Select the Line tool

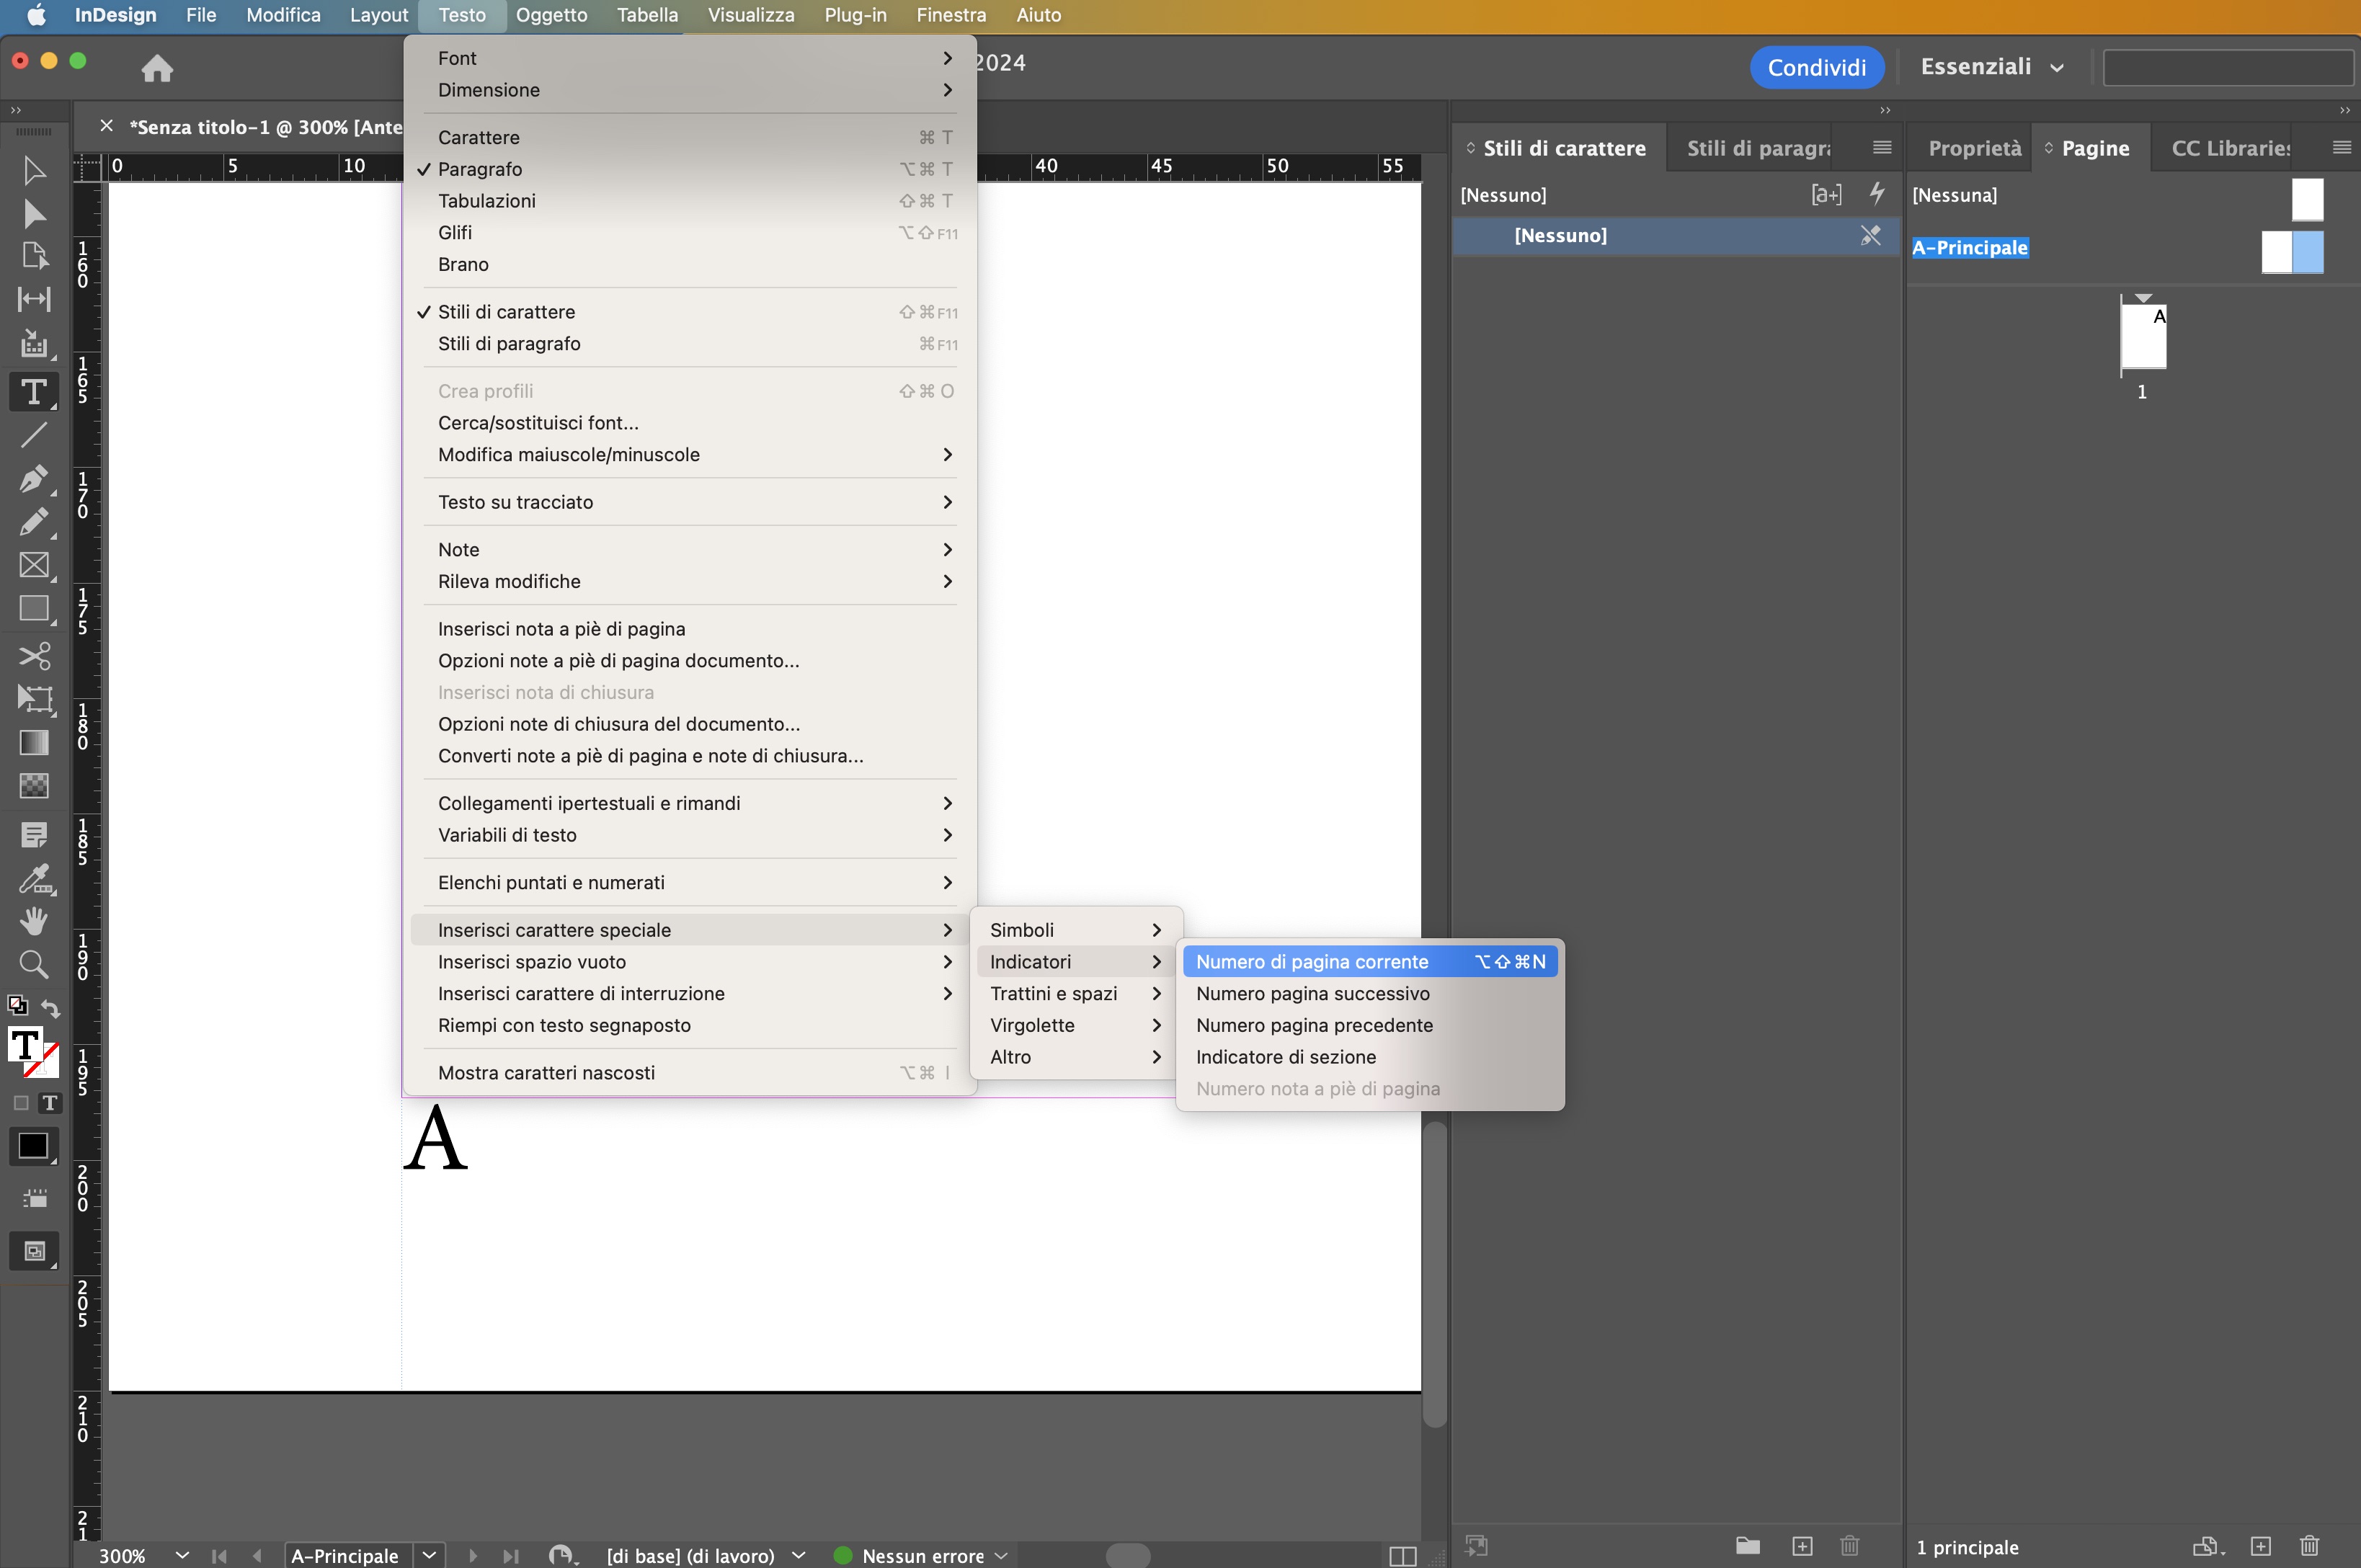tap(34, 435)
